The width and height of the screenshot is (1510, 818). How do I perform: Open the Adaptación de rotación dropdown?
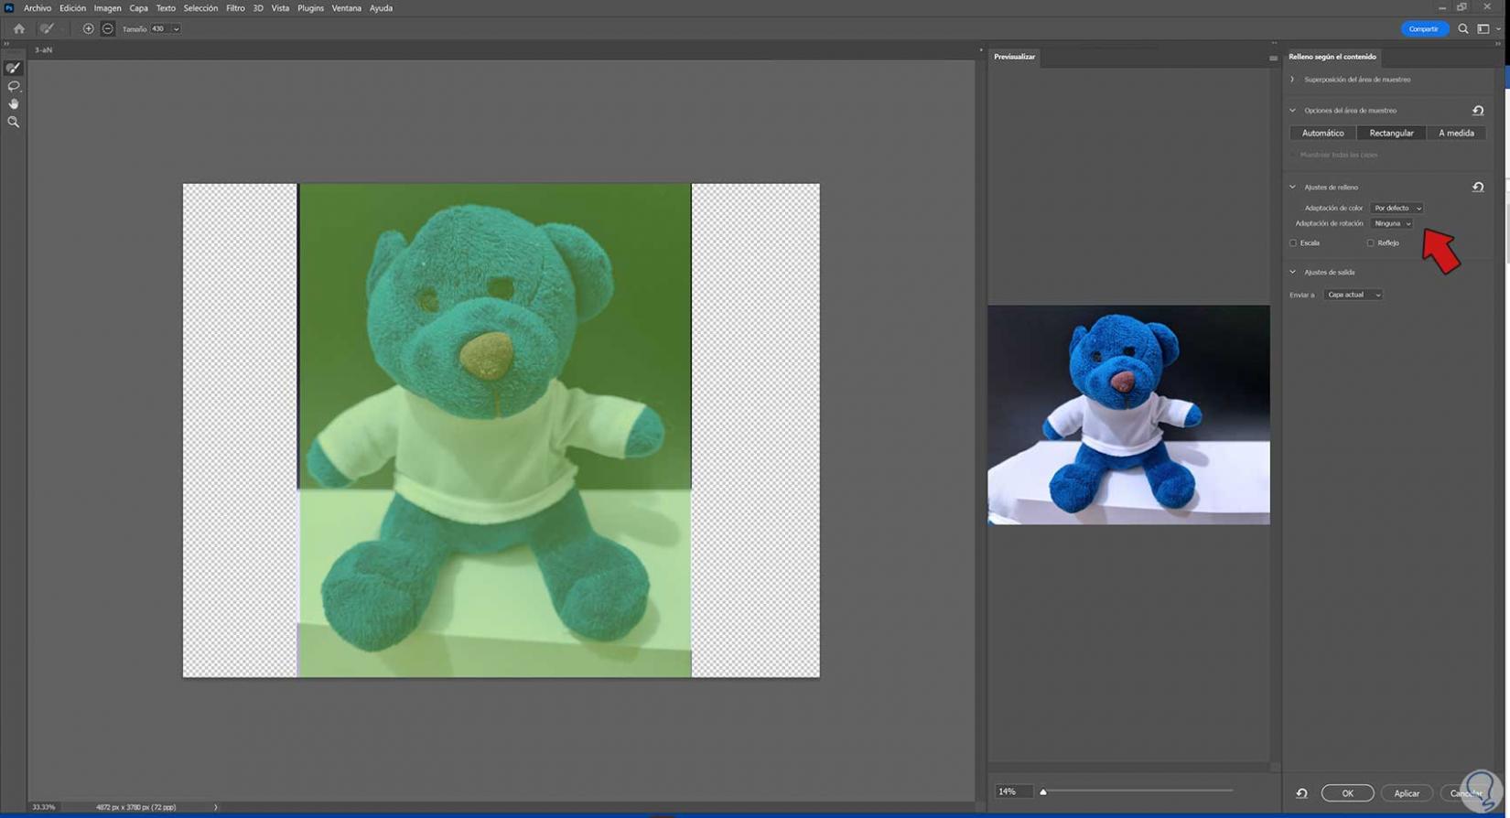[1392, 224]
